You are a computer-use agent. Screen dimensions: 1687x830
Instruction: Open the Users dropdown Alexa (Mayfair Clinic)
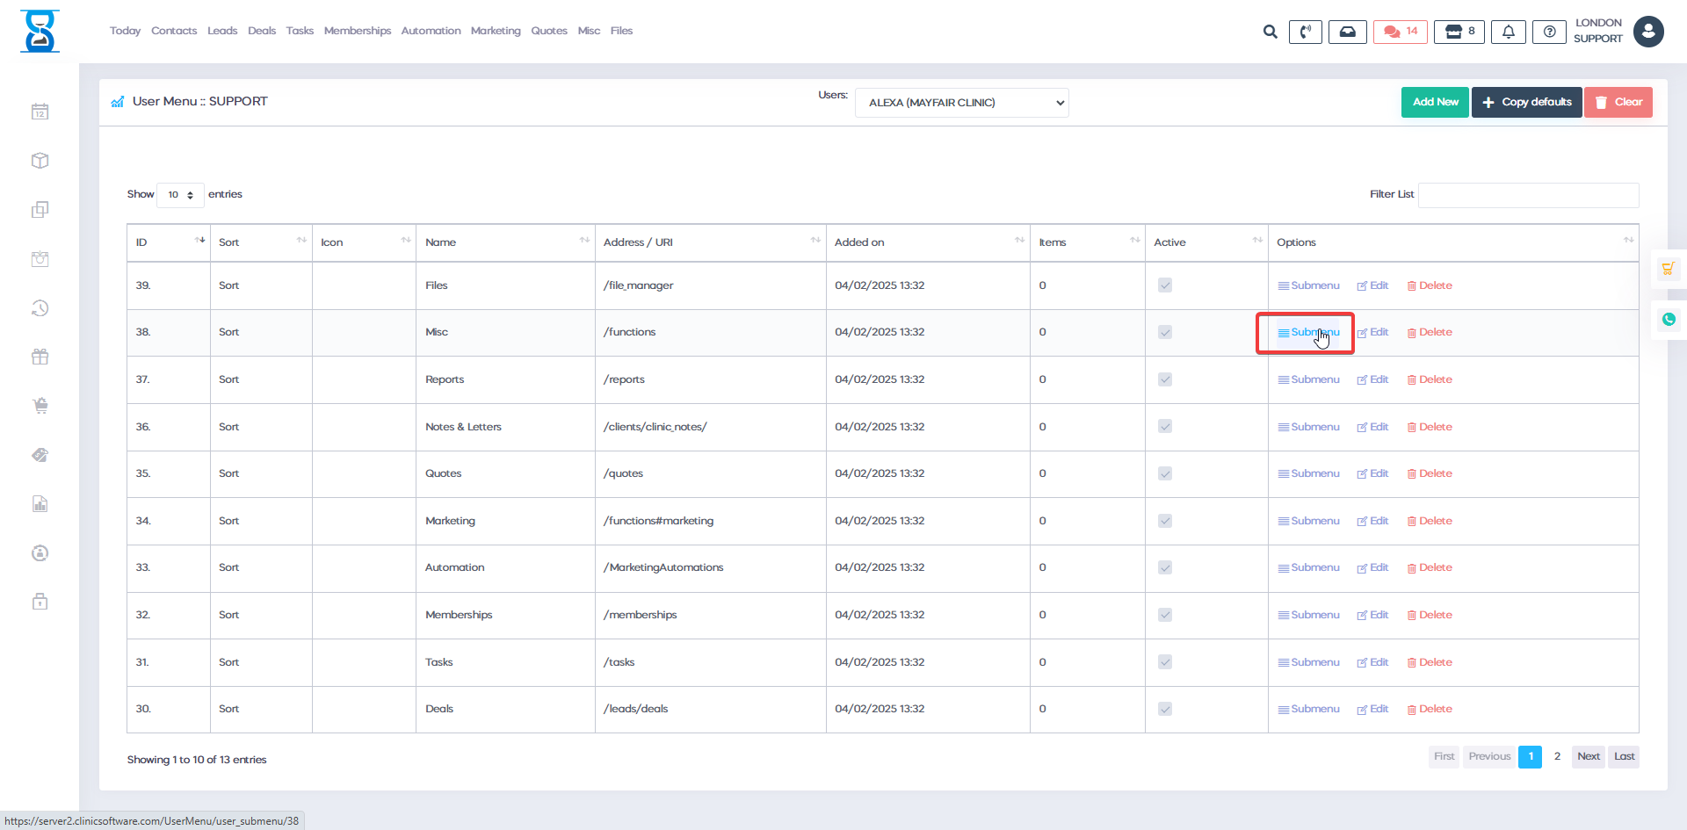pyautogui.click(x=961, y=103)
